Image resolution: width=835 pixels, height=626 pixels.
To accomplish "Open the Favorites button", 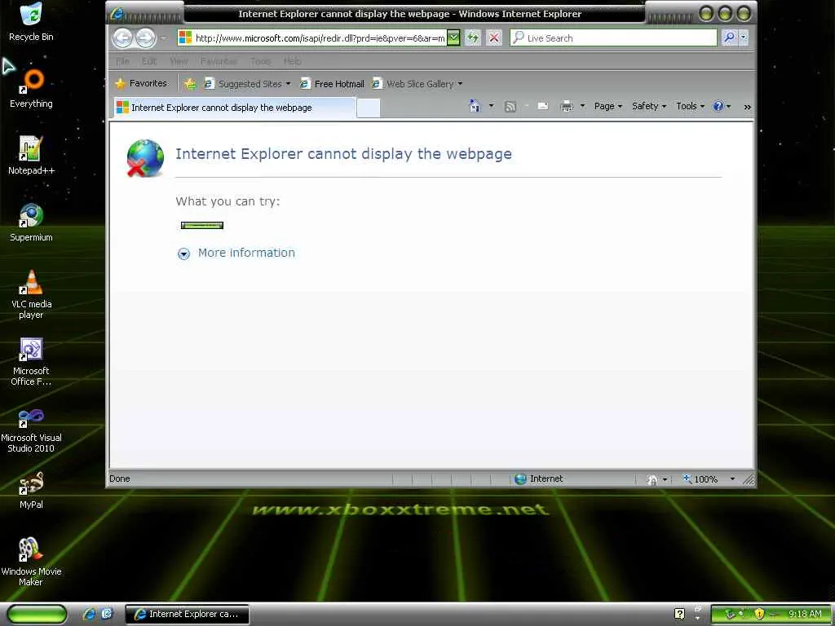I will coord(141,84).
